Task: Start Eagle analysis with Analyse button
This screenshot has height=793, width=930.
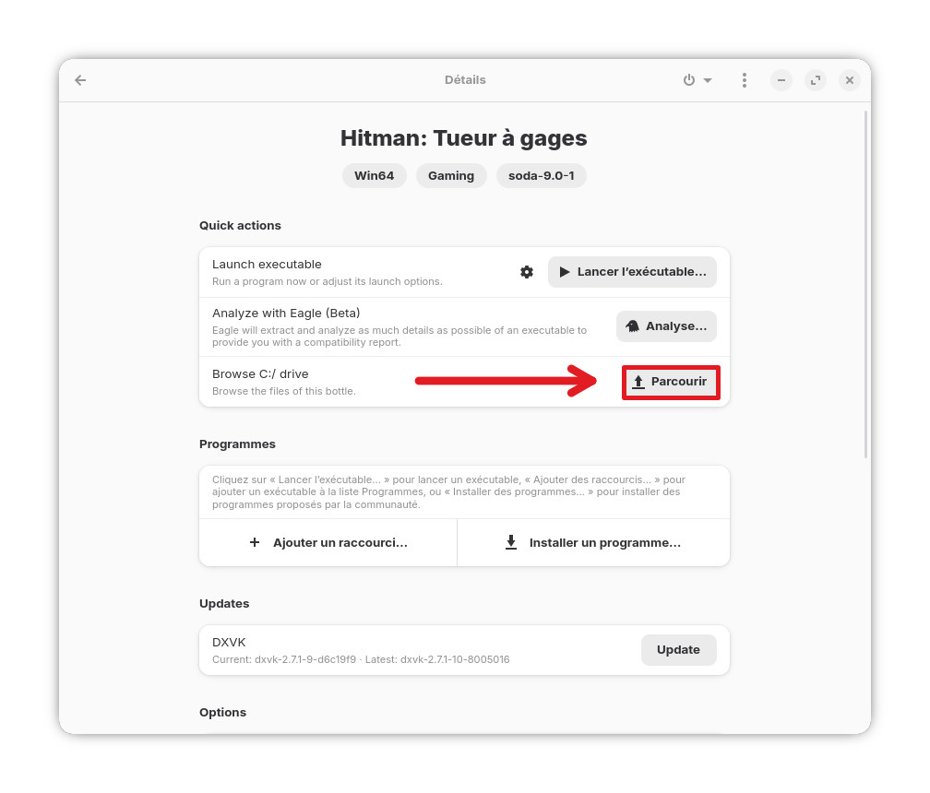Action: [x=666, y=326]
